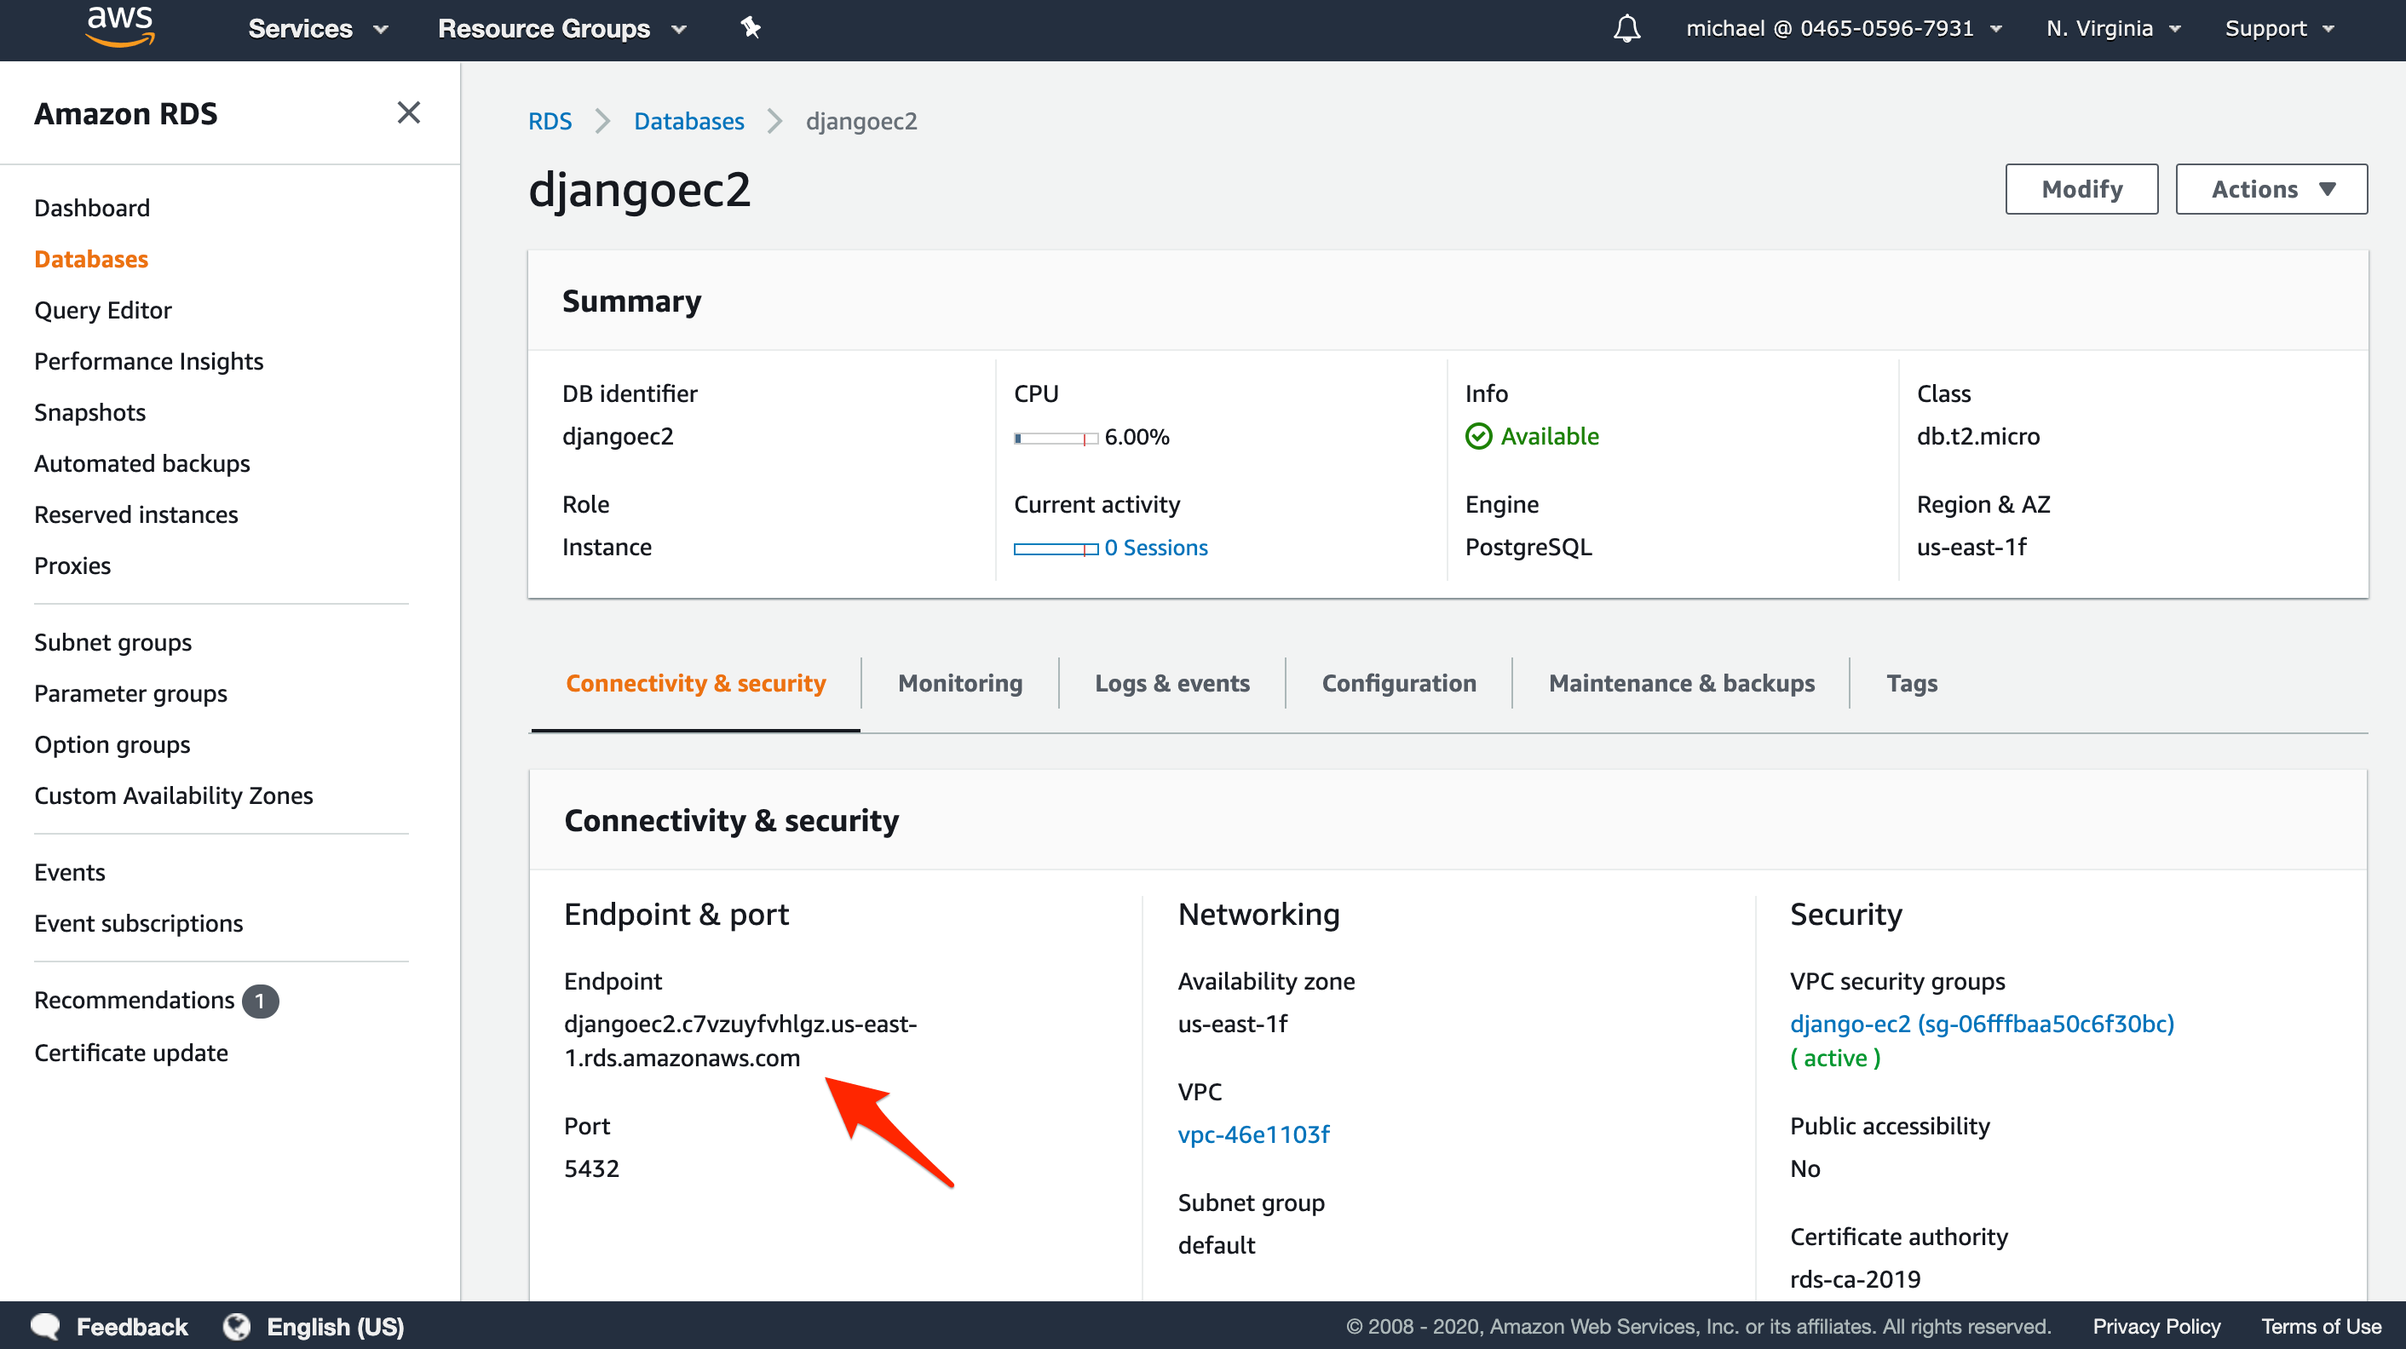
Task: Open the notifications bell icon
Action: tap(1626, 29)
